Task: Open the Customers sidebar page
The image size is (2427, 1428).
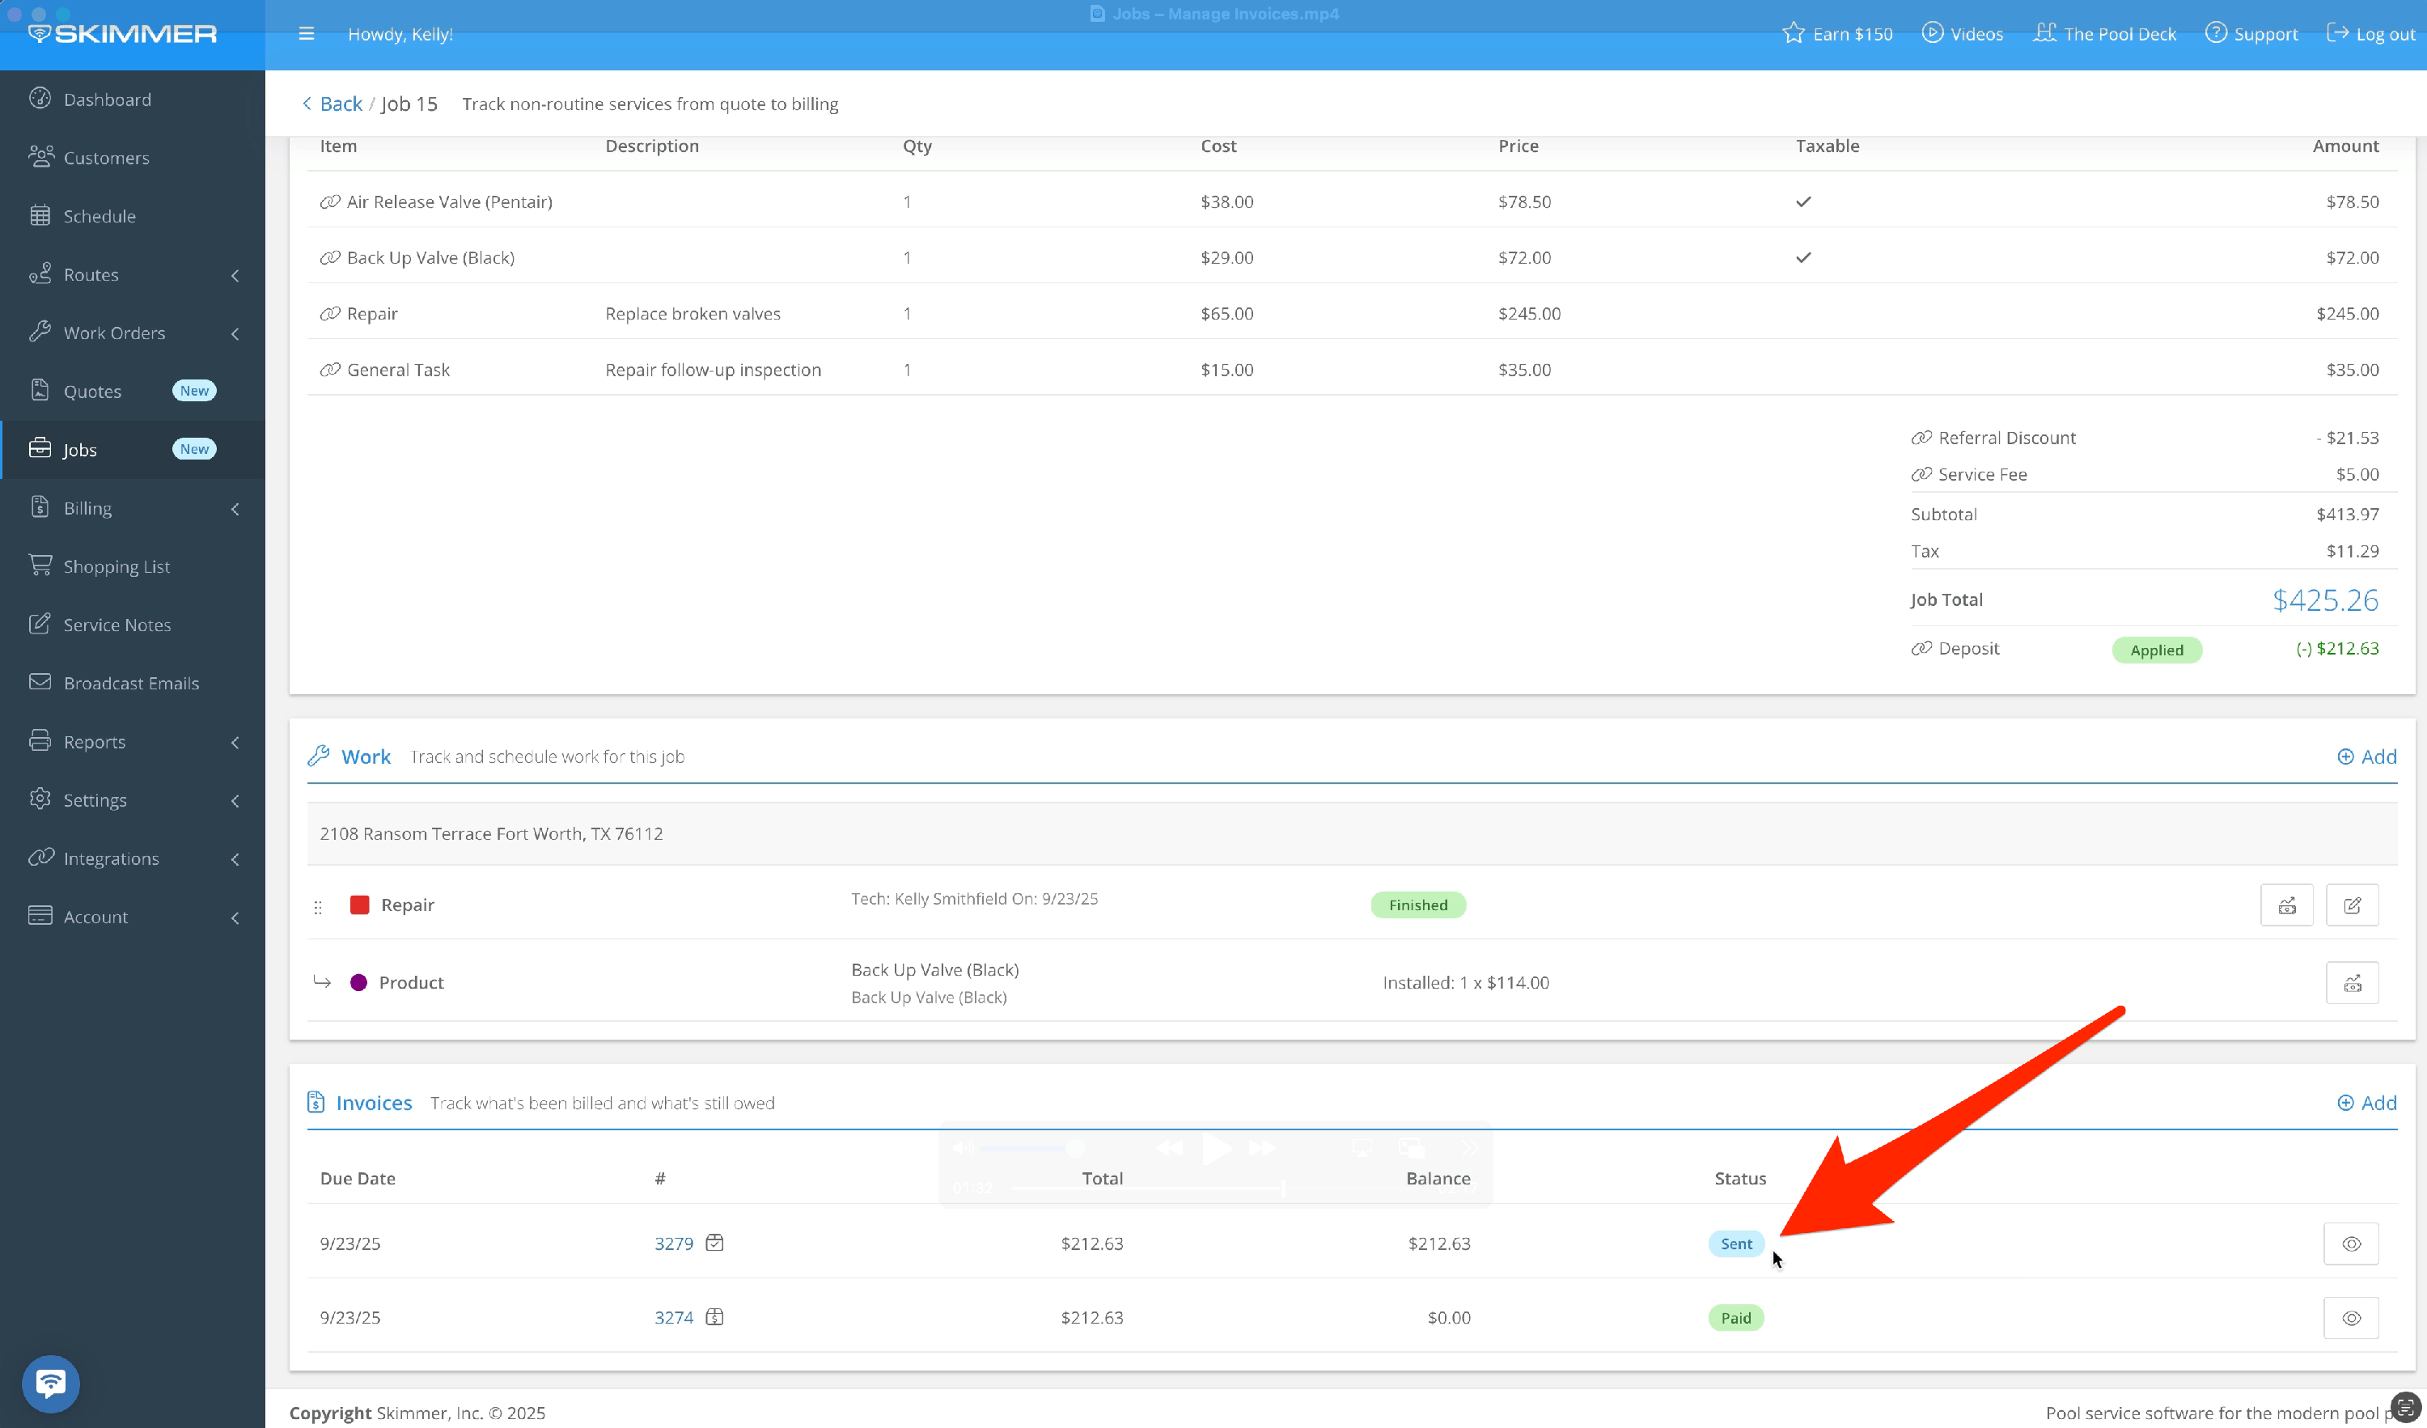Action: 106,158
